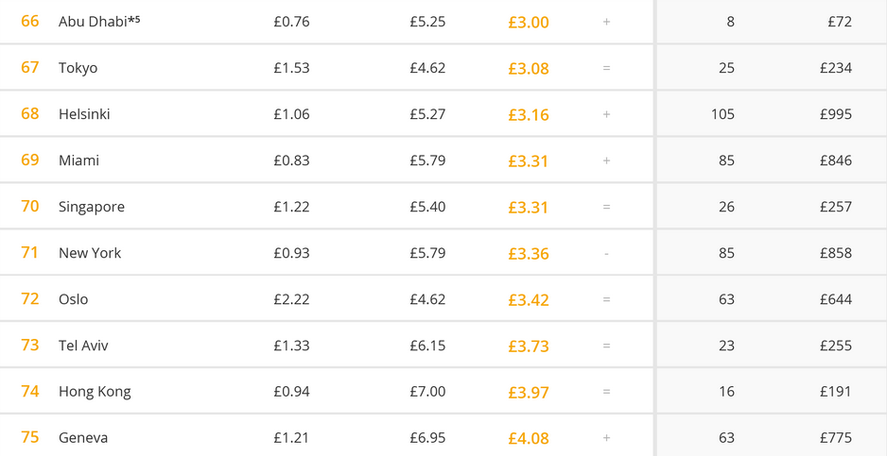Click the £2.22 price in Oslo row
Viewport: 887px width, 456px height.
coord(291,299)
